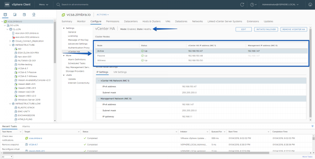Click the smiley feedback icon
The height and width of the screenshot is (159, 315).
pos(310,4)
